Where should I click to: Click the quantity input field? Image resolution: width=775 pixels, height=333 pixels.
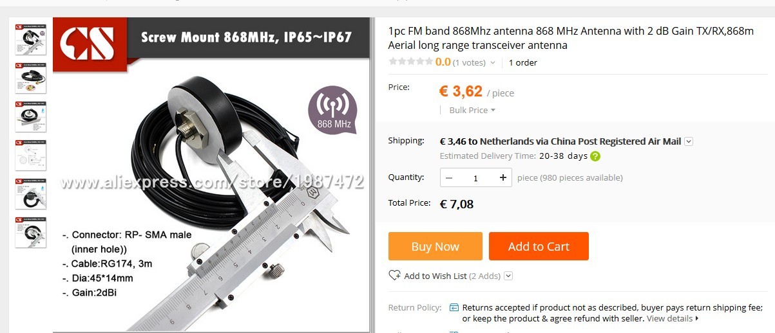tap(476, 177)
